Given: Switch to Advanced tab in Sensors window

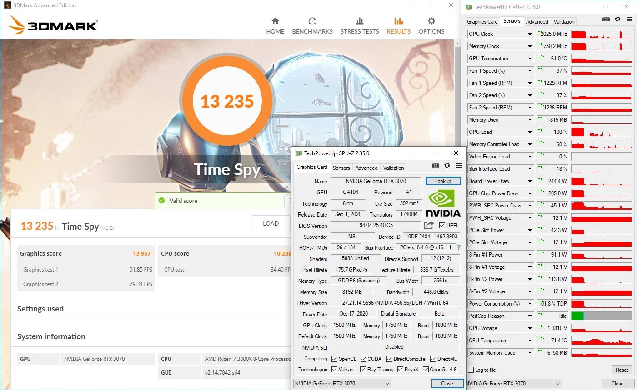Looking at the screenshot, I should click(537, 22).
